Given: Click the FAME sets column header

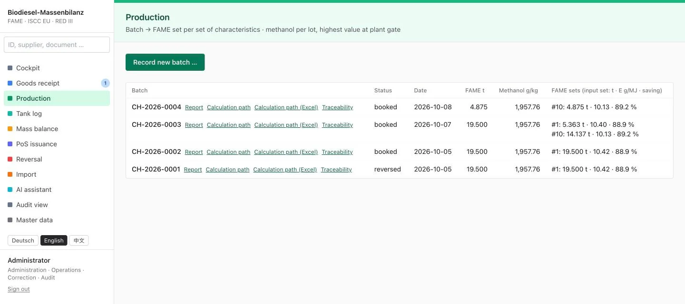Looking at the screenshot, I should click(607, 90).
